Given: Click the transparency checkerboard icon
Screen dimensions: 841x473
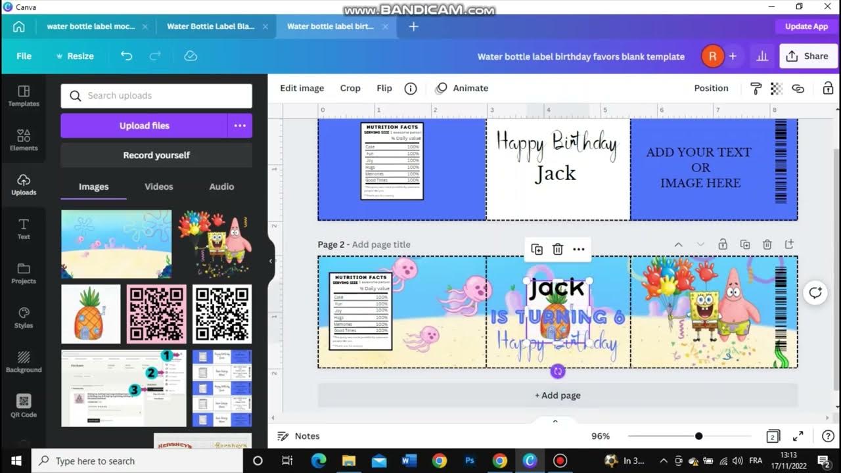Looking at the screenshot, I should [777, 88].
